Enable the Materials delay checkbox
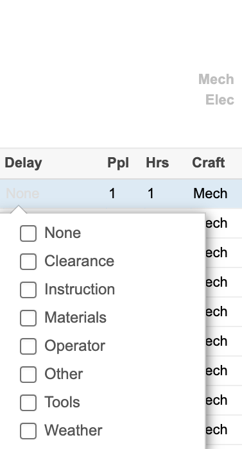Screen dimensions: 242x449 click(x=28, y=318)
